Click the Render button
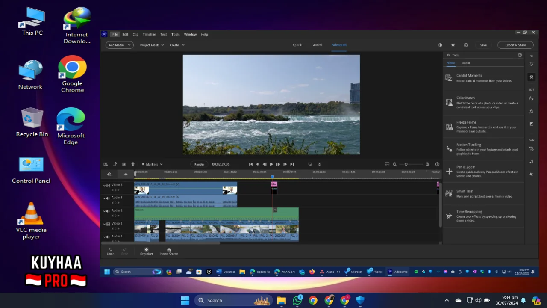The width and height of the screenshot is (547, 308). 199,164
